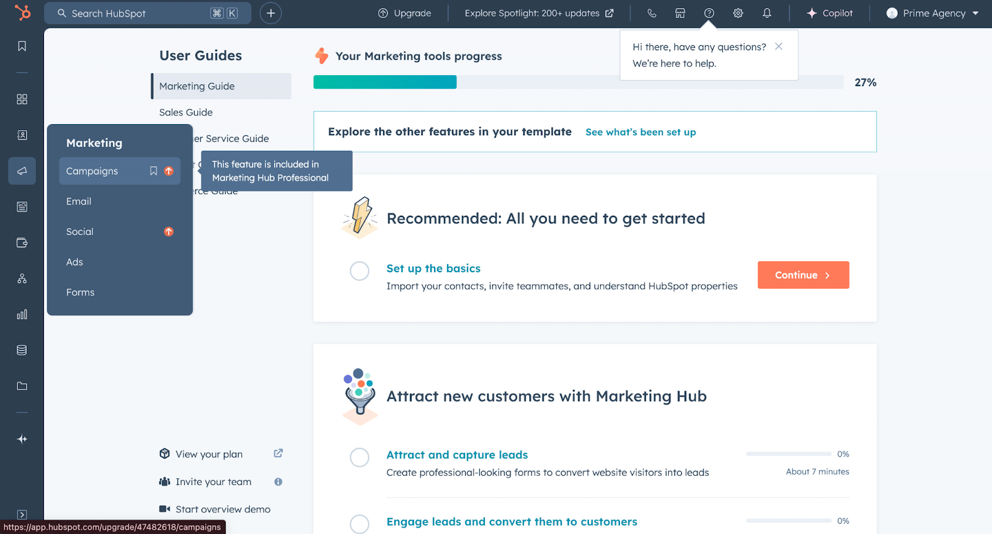Viewport: 992px width, 534px height.
Task: Open Marketplace storefront icon
Action: point(680,13)
